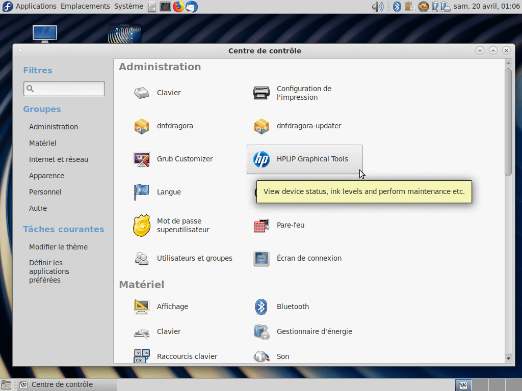
Task: Open Mot de passe superutilisateur
Action: [171, 226]
